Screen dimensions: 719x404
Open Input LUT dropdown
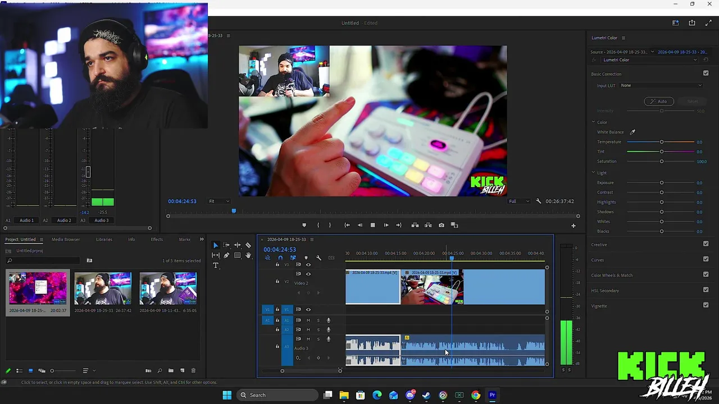coord(661,85)
